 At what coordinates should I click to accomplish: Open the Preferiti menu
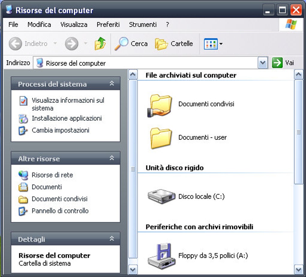coord(108,24)
